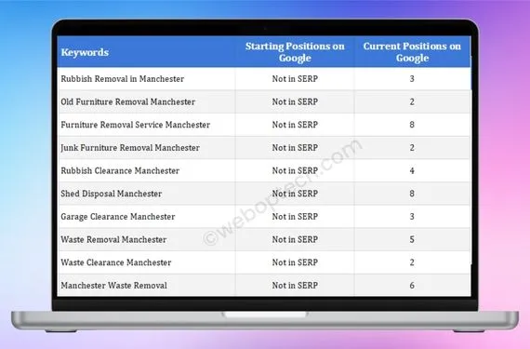Click current position 8 for Furniture Removal Service
This screenshot has height=349, width=530.
(412, 125)
